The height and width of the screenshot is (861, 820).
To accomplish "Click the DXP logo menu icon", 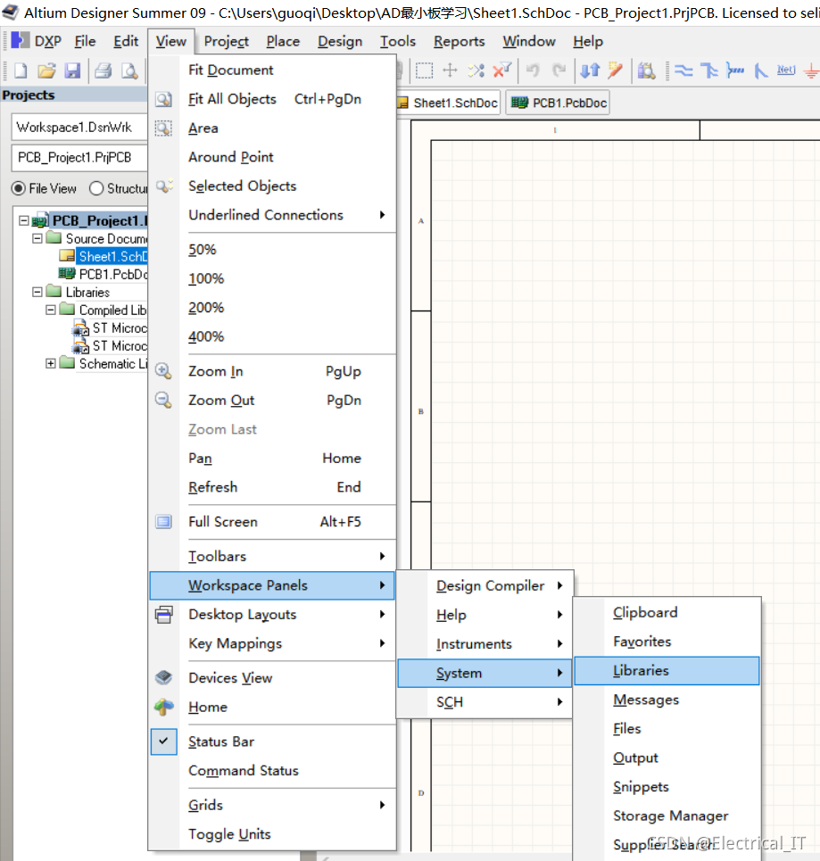I will click(x=21, y=41).
